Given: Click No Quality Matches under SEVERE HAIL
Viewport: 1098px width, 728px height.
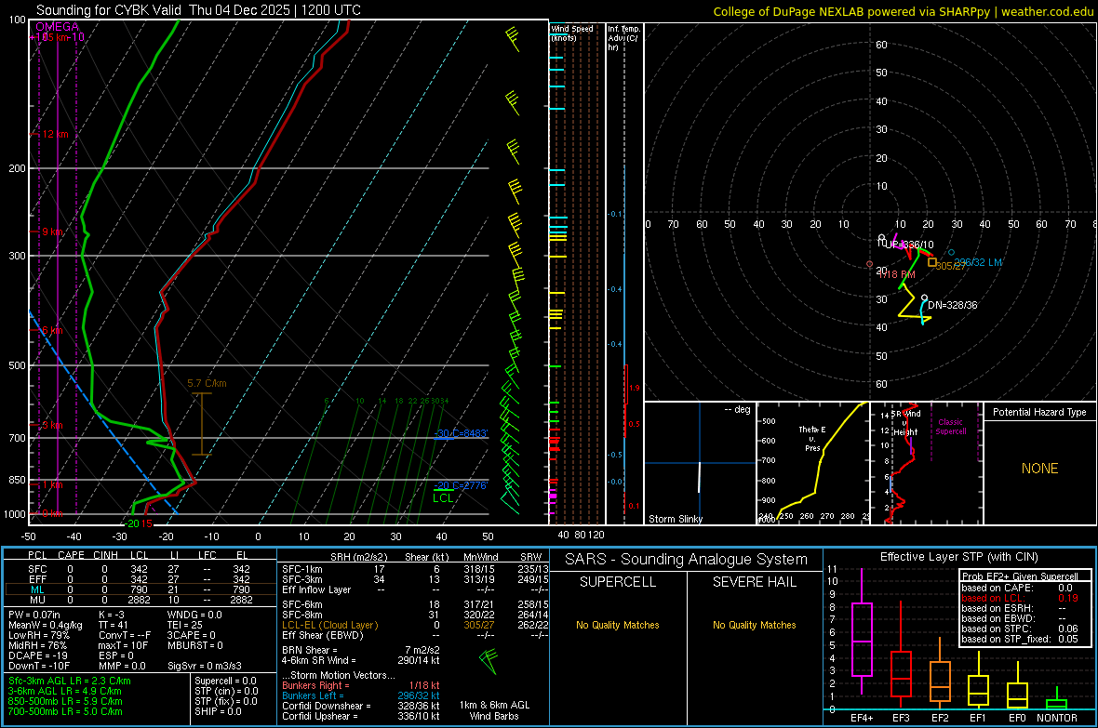Looking at the screenshot, I should [754, 625].
